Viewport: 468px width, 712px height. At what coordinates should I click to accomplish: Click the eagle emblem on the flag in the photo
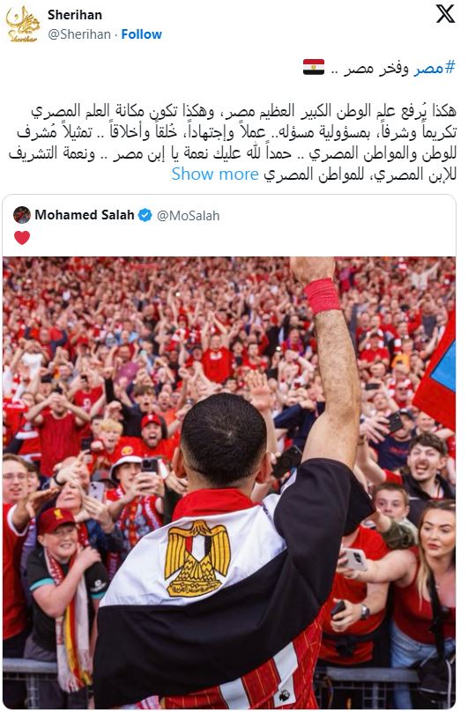point(197,559)
